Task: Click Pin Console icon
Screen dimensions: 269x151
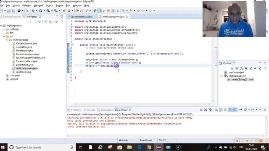Action: pyautogui.click(x=241, y=110)
